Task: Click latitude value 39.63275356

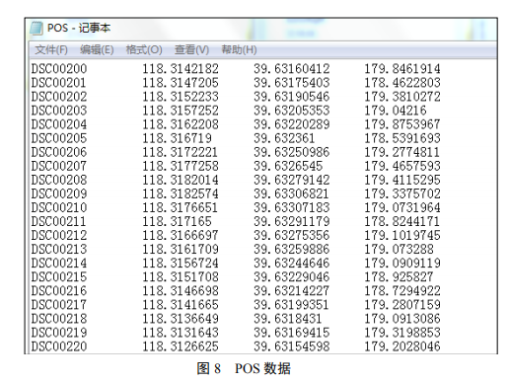Action: 292,235
